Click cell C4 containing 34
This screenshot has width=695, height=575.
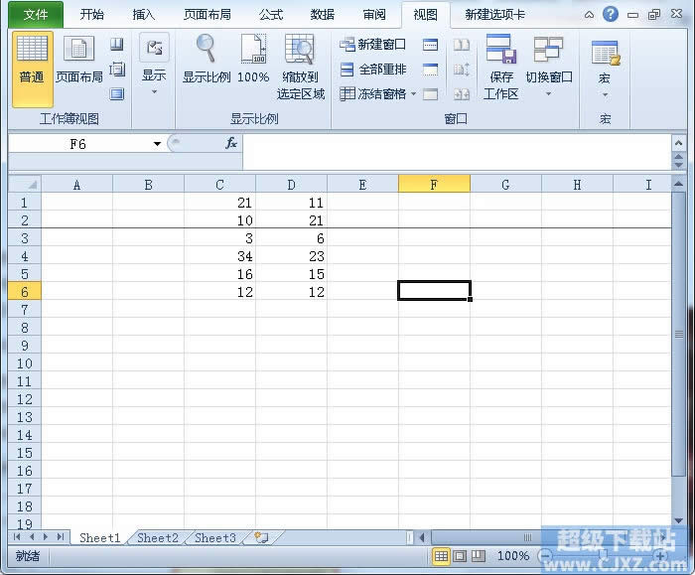219,256
